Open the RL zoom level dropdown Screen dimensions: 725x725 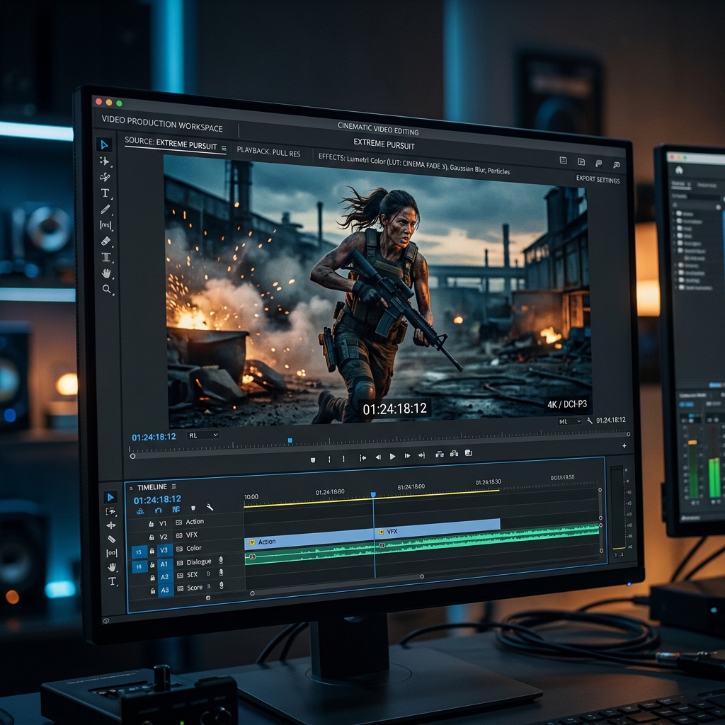[202, 435]
